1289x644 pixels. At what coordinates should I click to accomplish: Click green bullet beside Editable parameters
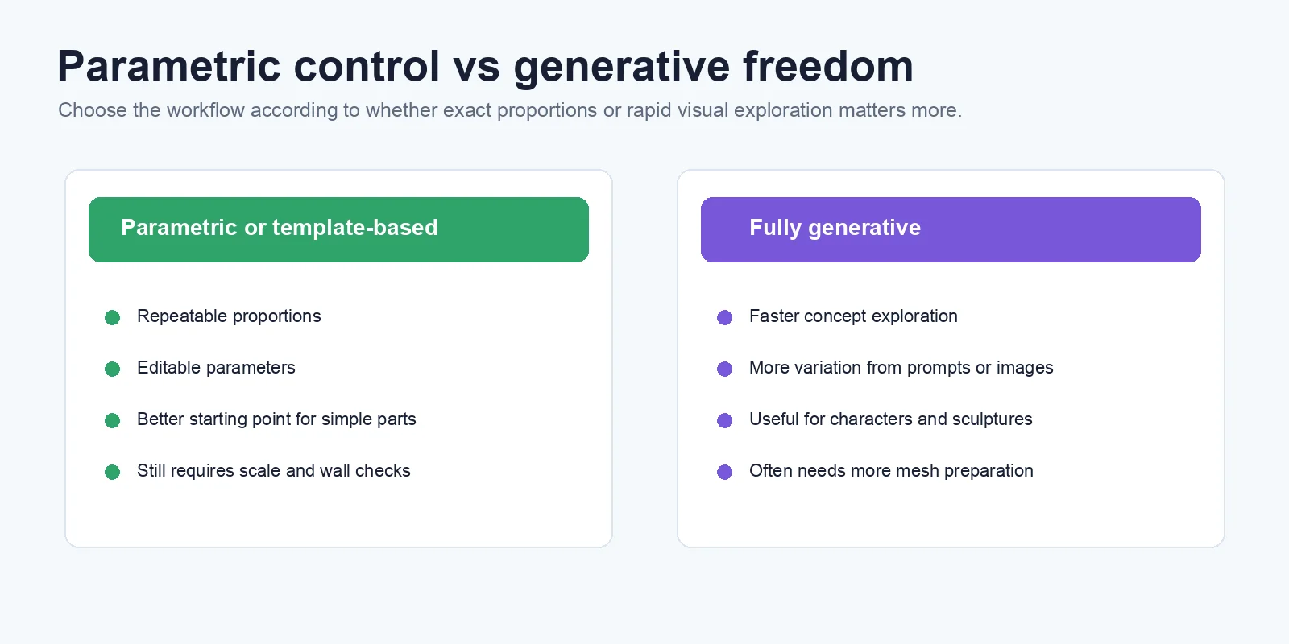113,369
